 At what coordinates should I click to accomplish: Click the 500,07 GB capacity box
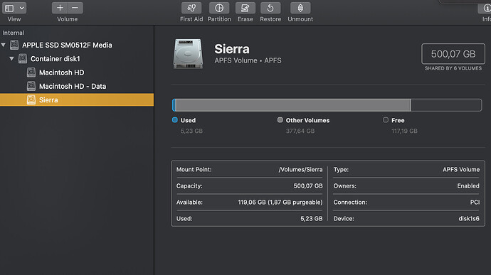tap(453, 54)
